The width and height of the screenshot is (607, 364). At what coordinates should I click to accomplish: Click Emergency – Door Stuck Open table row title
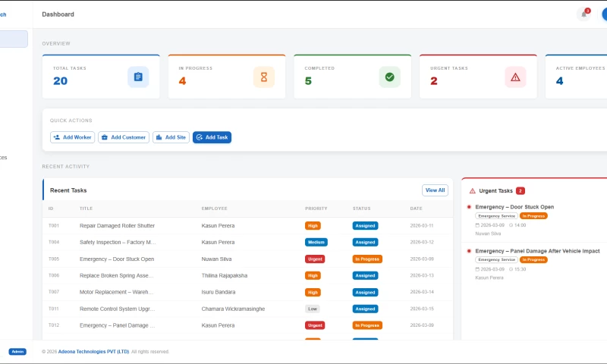(117, 259)
